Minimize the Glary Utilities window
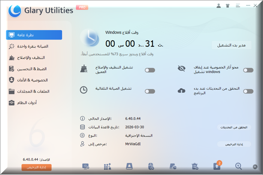Viewport: 263px width, 175px height. (x=248, y=6)
